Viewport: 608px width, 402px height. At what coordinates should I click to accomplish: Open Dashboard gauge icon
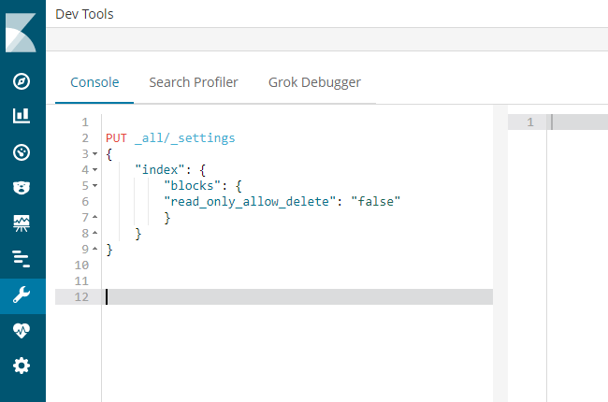[22, 152]
